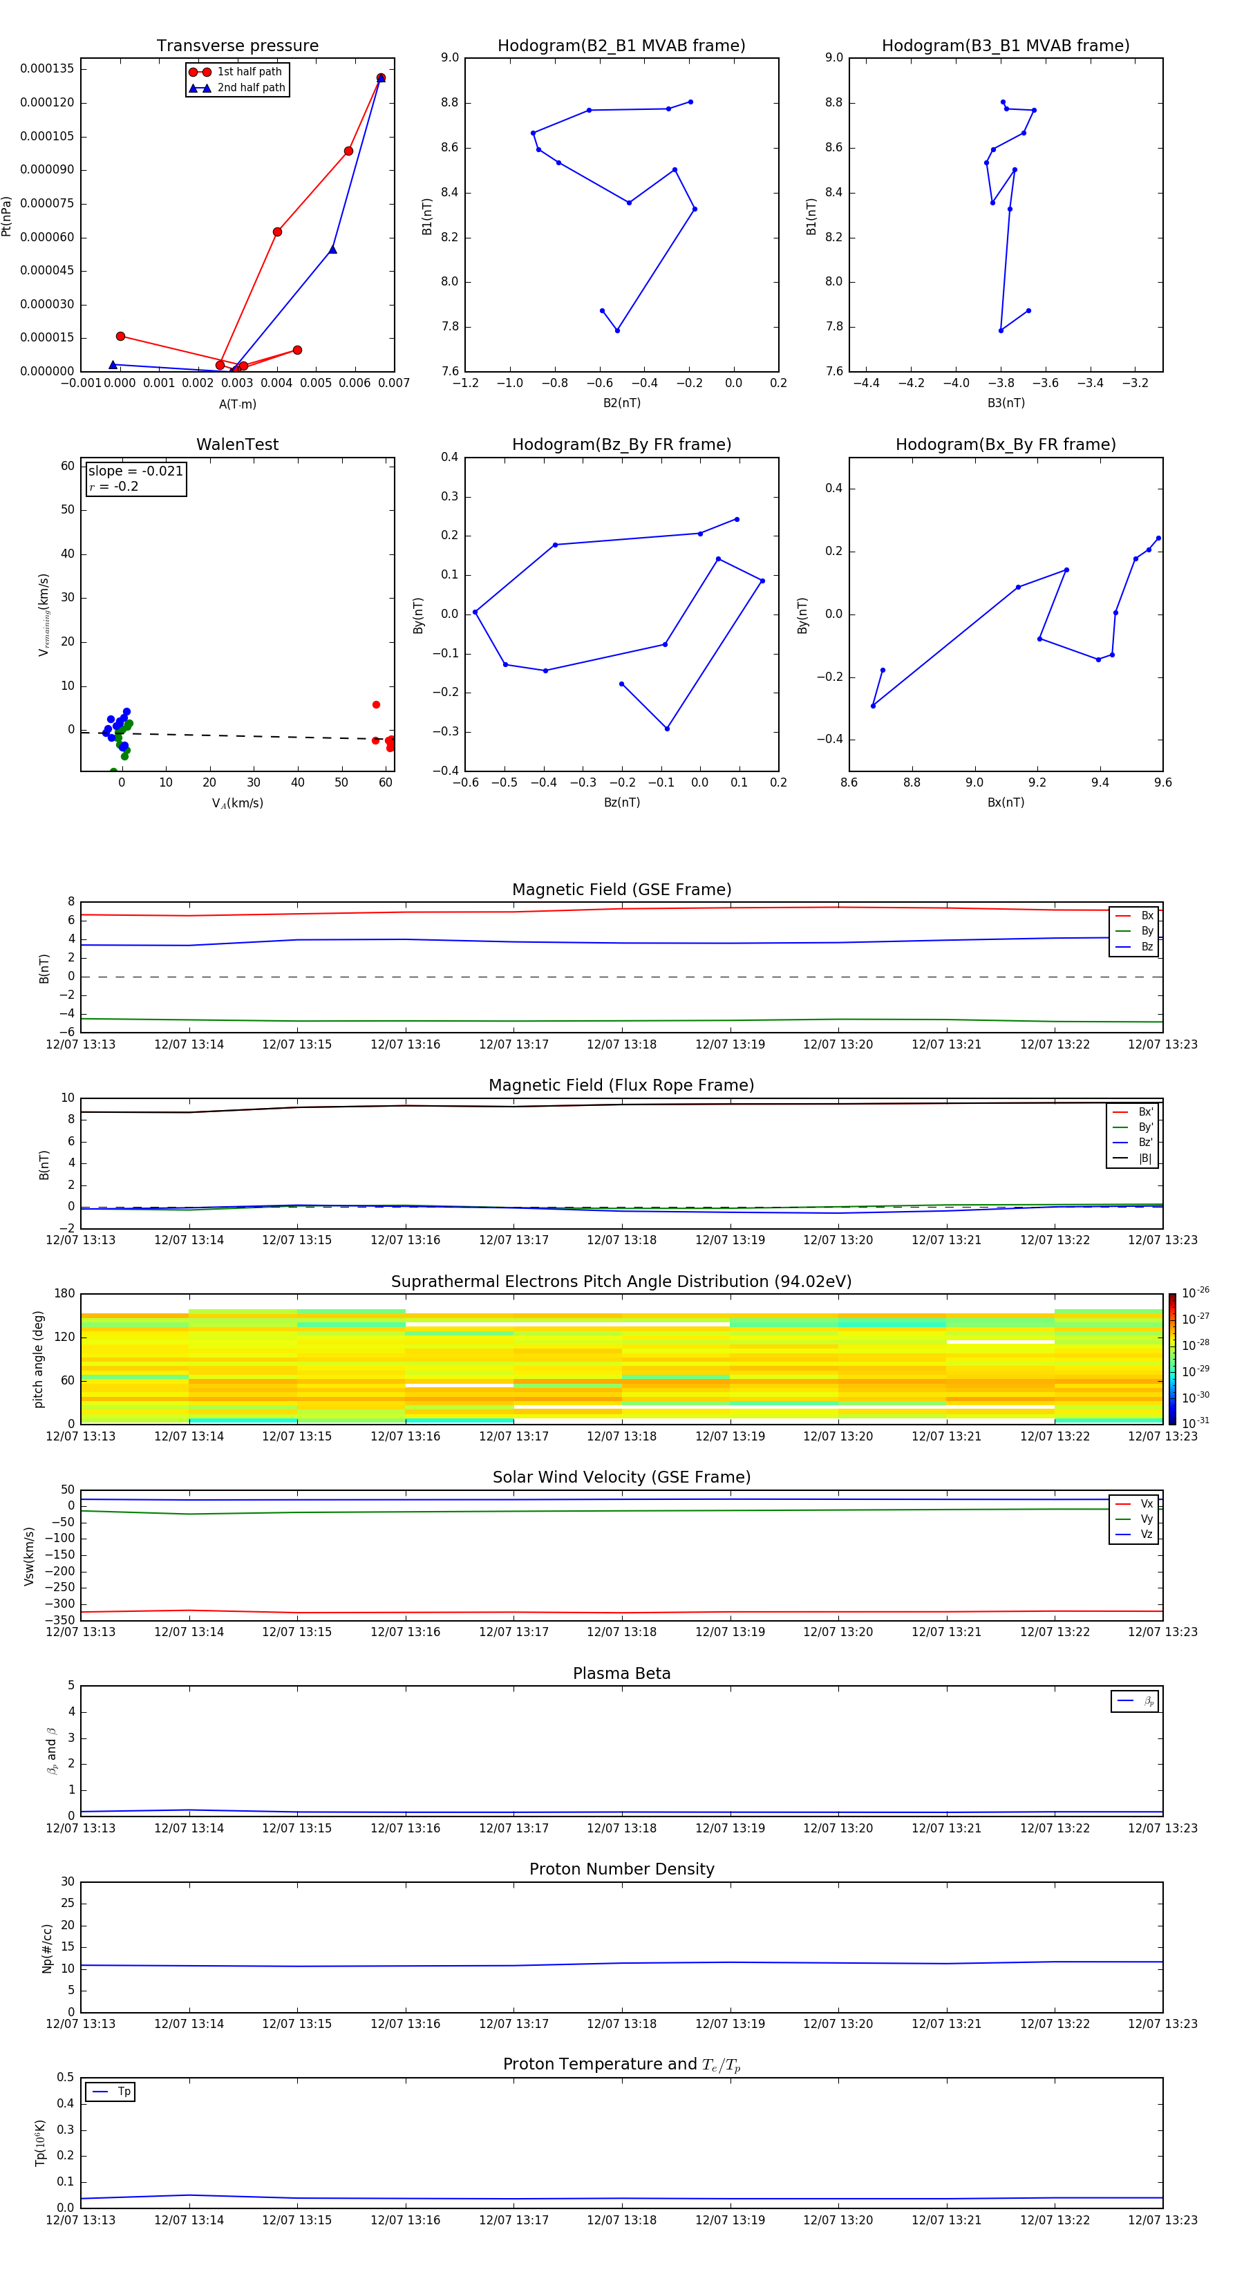Click the 'WalenTest' plot title

pos(237,444)
